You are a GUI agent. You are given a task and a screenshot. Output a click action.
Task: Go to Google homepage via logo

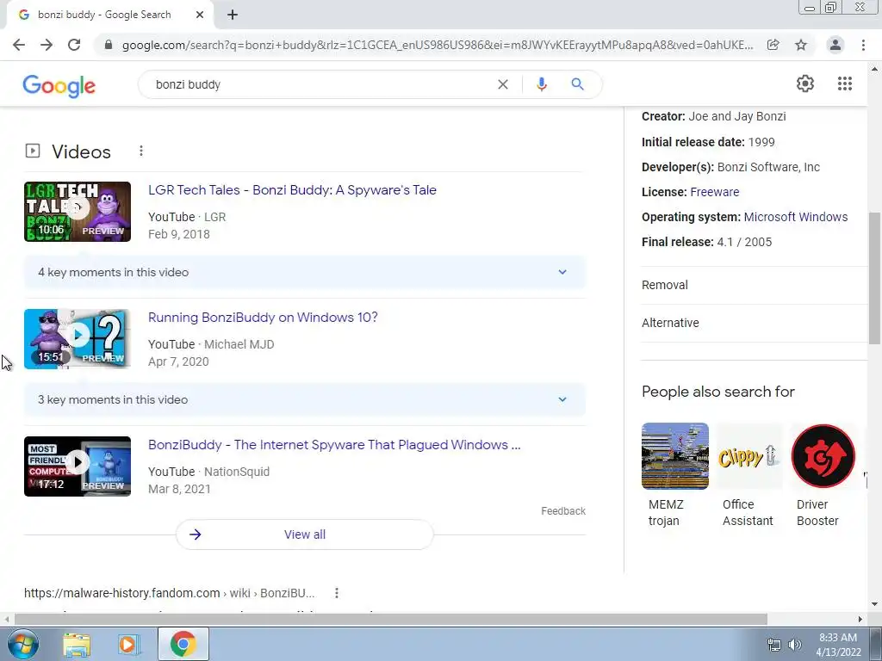pyautogui.click(x=59, y=86)
